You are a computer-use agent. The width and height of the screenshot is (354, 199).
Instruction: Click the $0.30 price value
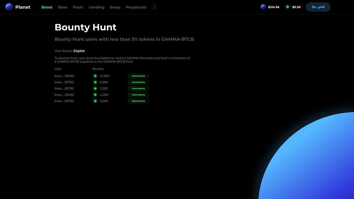[296, 7]
